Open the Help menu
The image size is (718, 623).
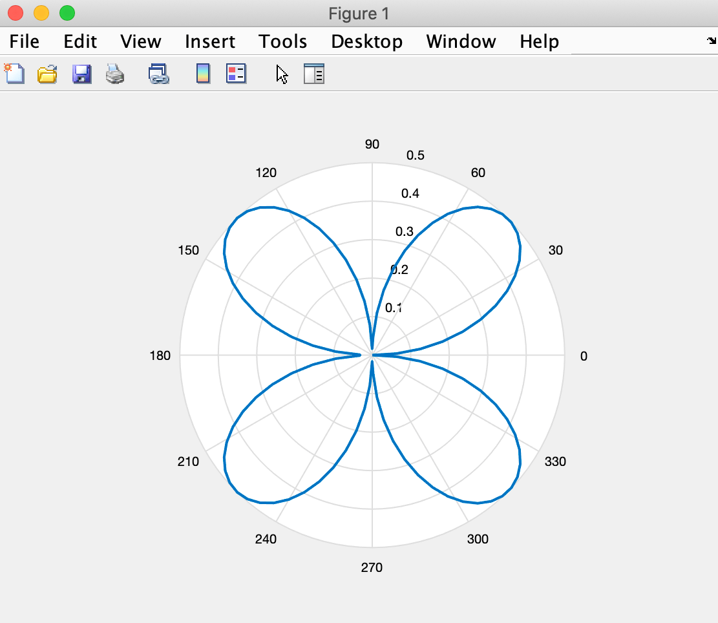pyautogui.click(x=539, y=41)
